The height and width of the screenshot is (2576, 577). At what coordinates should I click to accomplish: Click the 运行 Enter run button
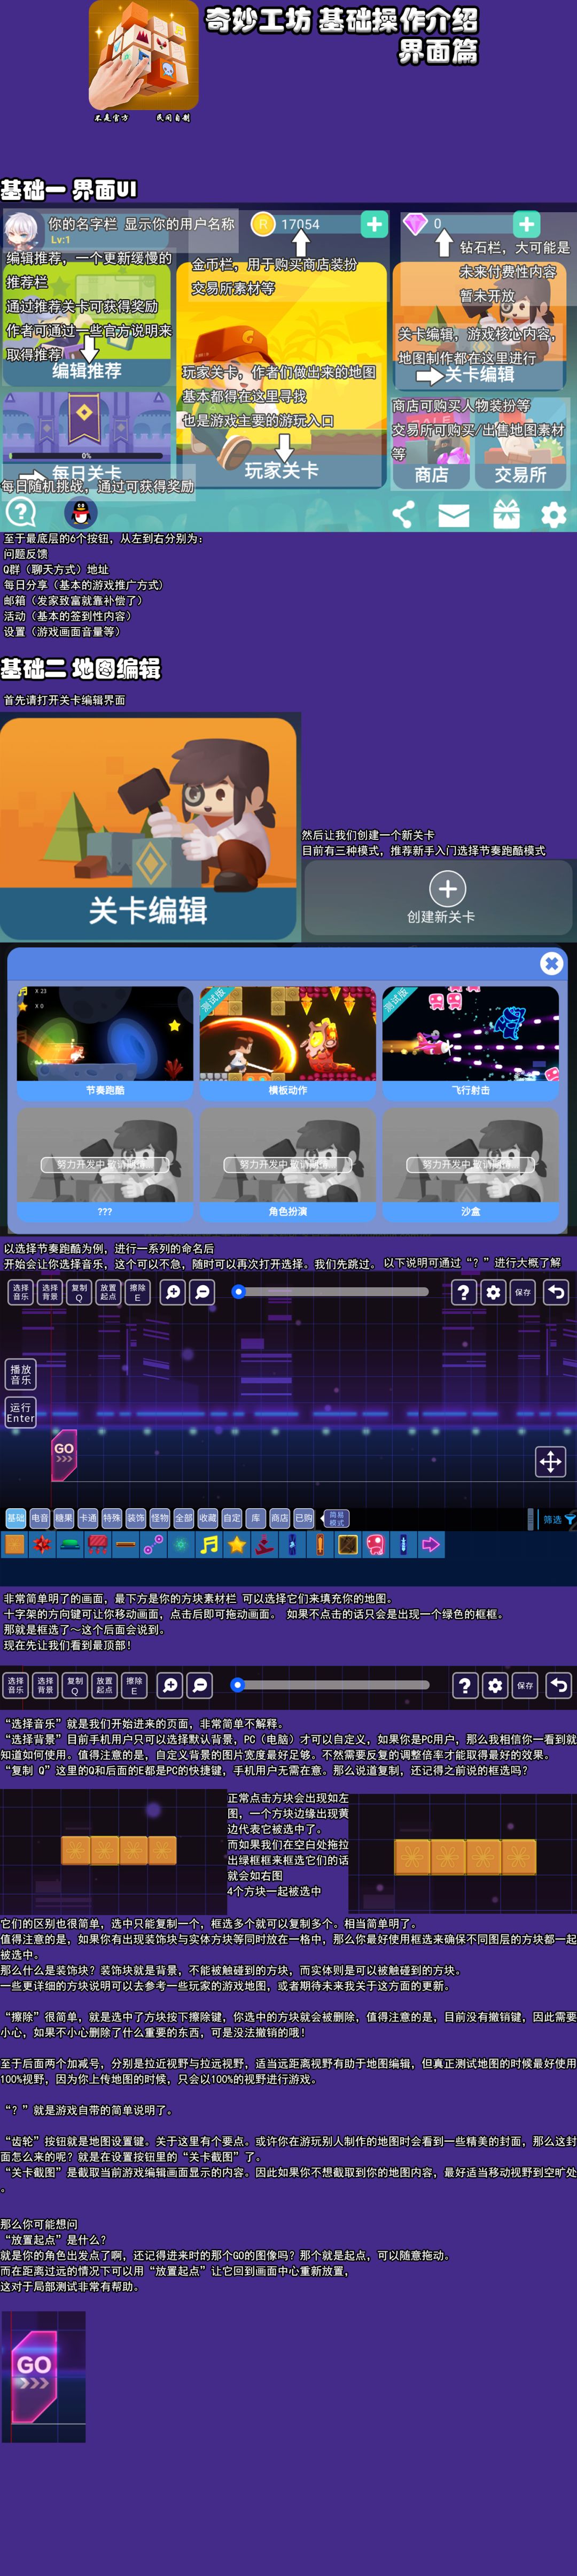pos(20,1412)
